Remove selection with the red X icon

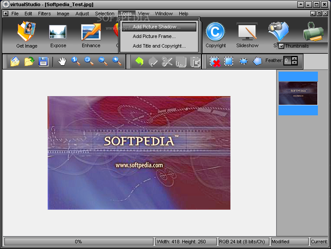[215, 62]
